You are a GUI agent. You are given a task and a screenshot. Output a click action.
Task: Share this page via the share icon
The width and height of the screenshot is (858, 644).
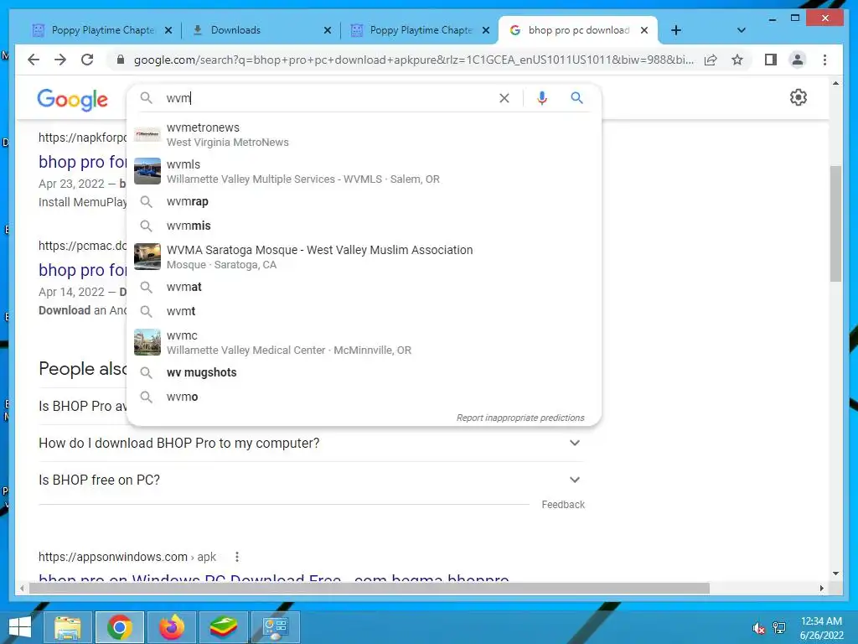[711, 60]
